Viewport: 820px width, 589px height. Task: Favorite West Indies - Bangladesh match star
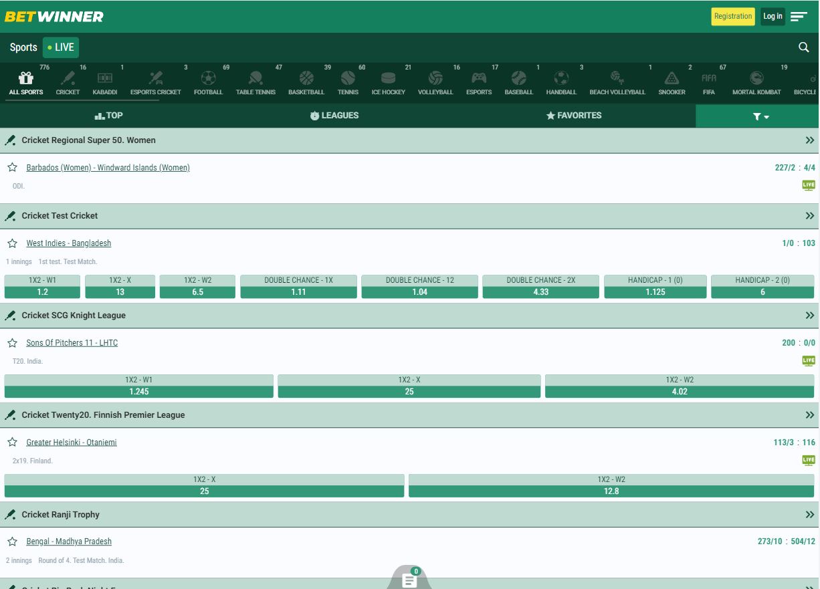(12, 243)
